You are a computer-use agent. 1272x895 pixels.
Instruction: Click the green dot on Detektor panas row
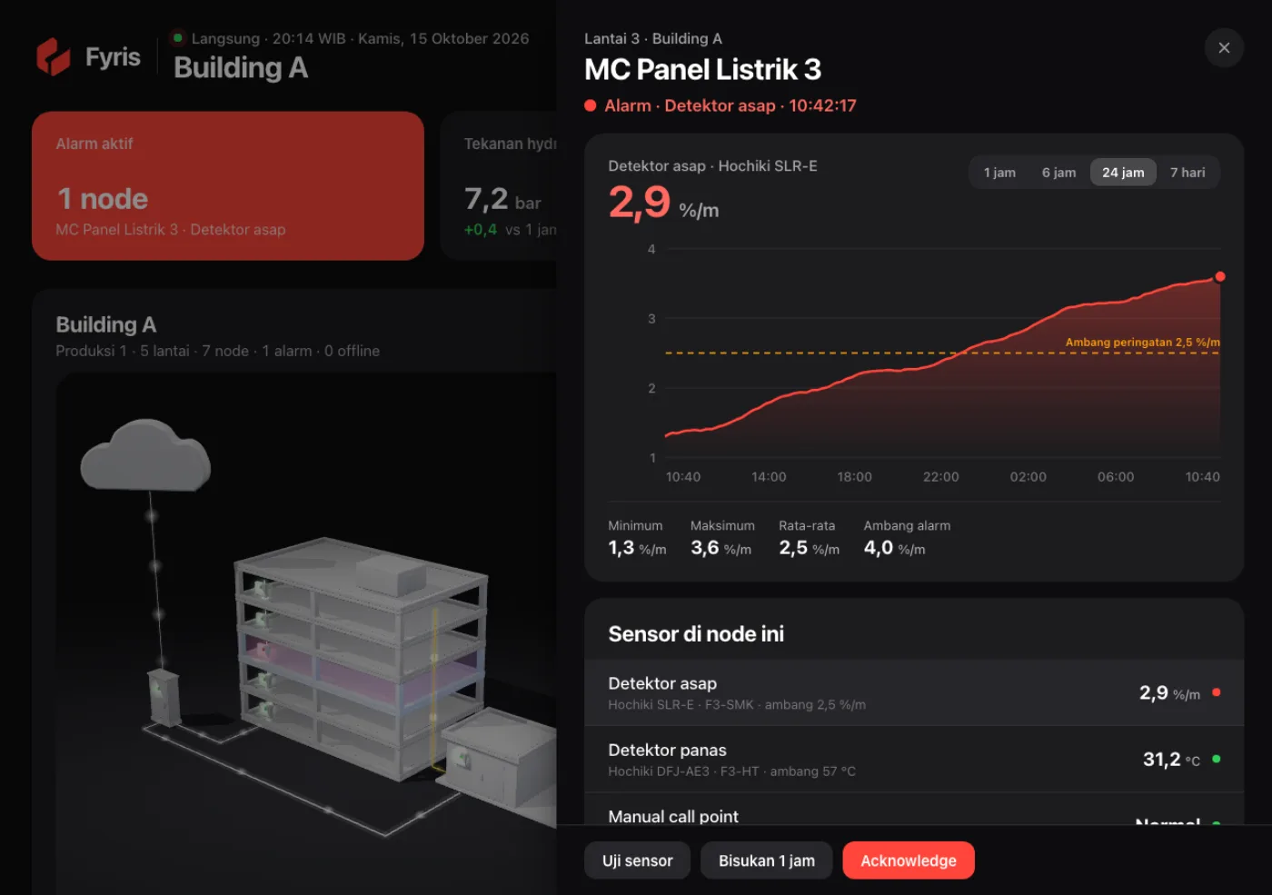1217,759
